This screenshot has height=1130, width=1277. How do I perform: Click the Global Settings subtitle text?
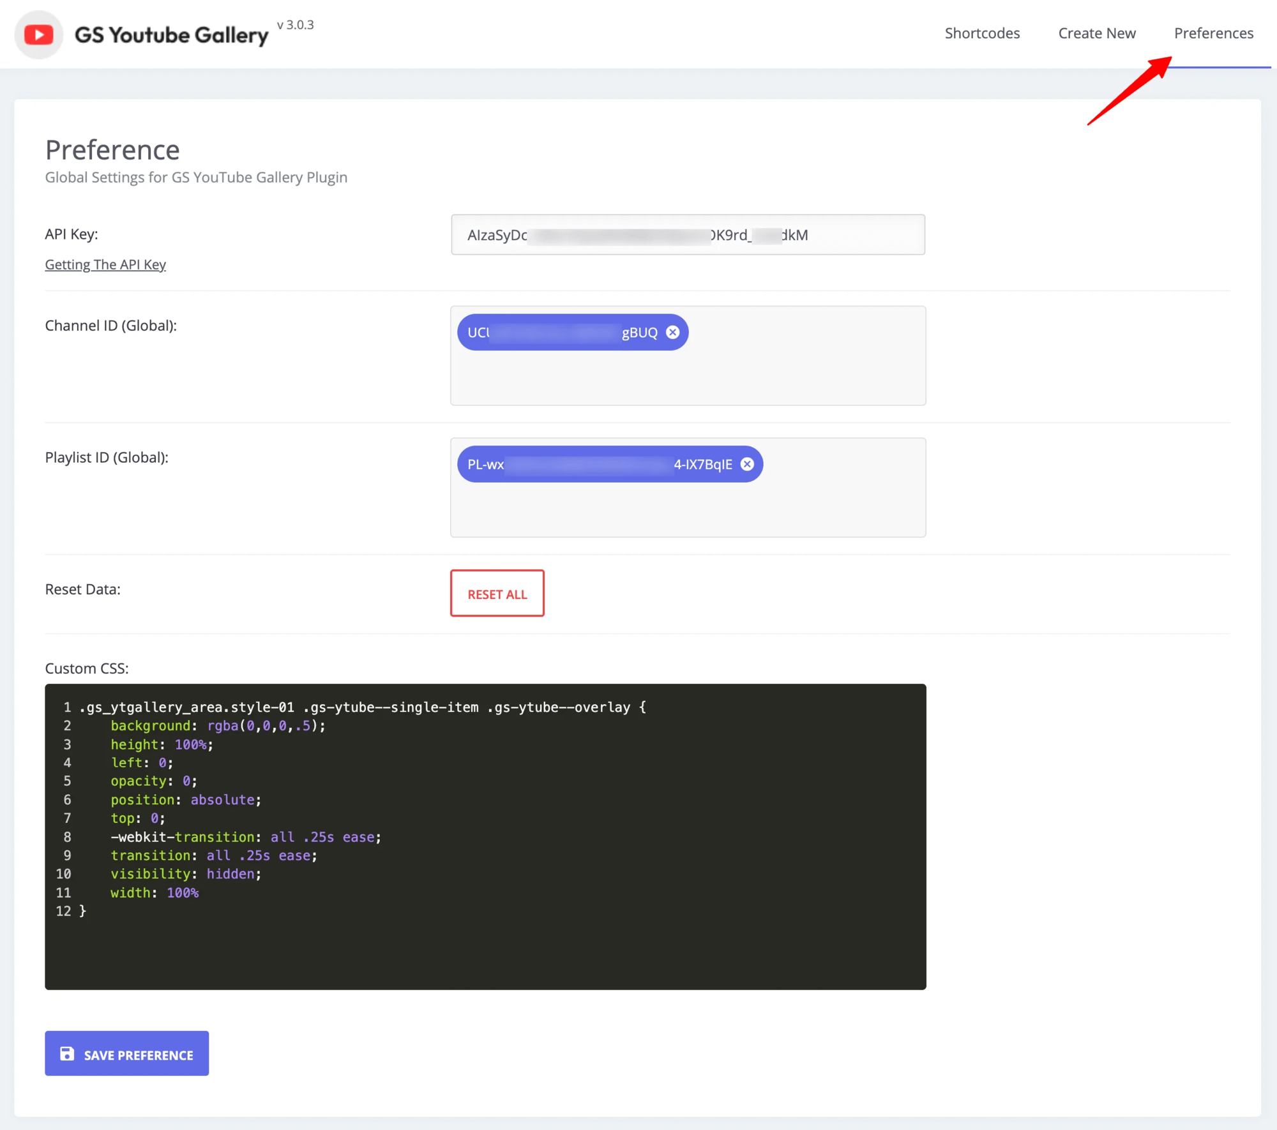196,177
